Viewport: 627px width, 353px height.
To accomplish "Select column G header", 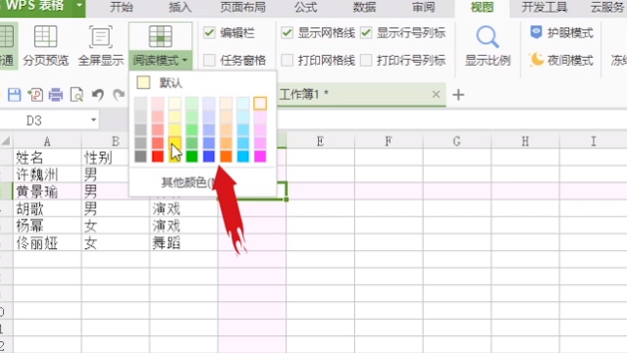I will click(x=456, y=141).
